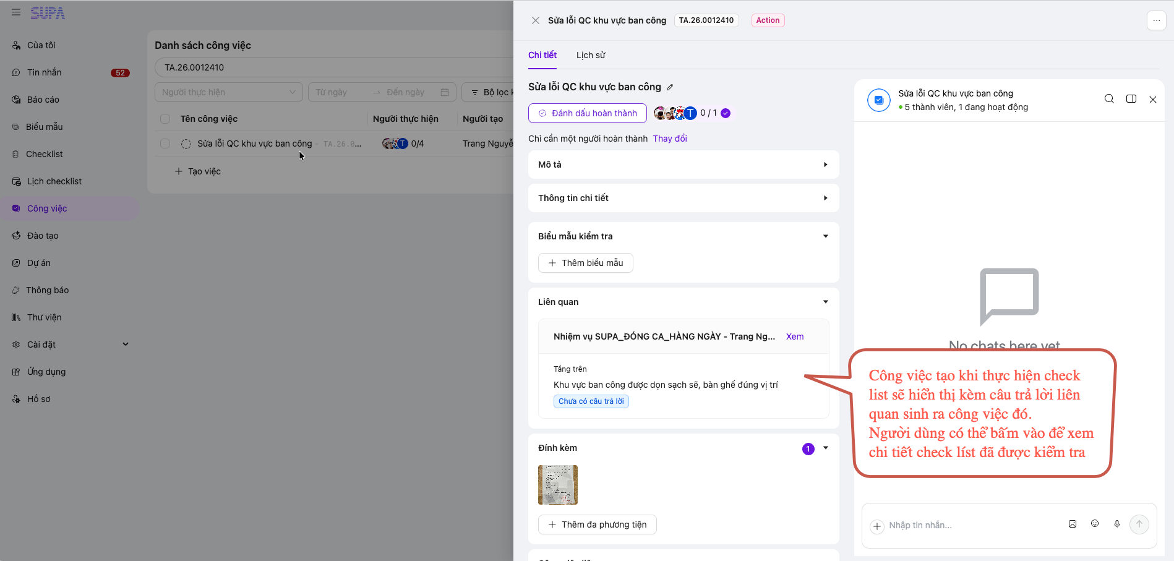The width and height of the screenshot is (1174, 561).
Task: Click Chưa có câu trả lời tag
Action: coord(591,401)
